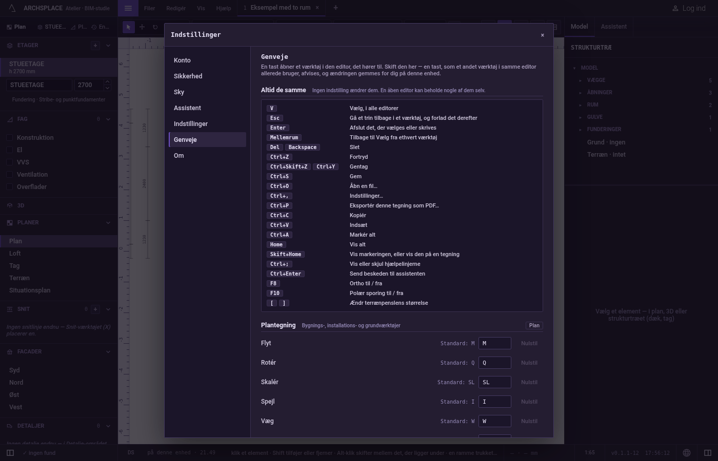Select the arrow selection tool

pyautogui.click(x=128, y=27)
